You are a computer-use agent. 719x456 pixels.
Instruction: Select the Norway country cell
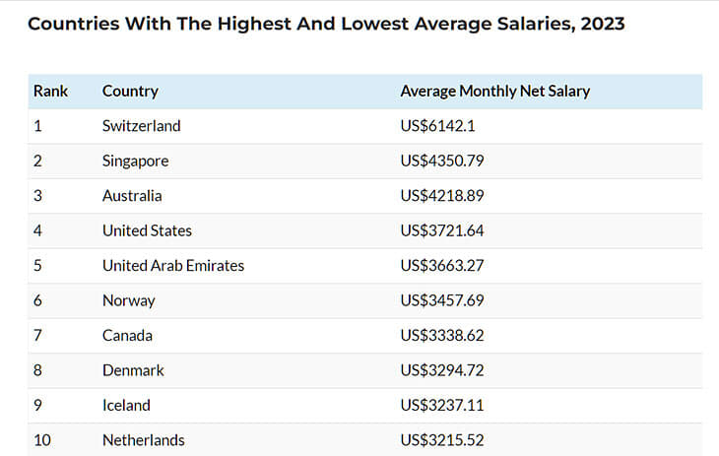click(x=128, y=300)
